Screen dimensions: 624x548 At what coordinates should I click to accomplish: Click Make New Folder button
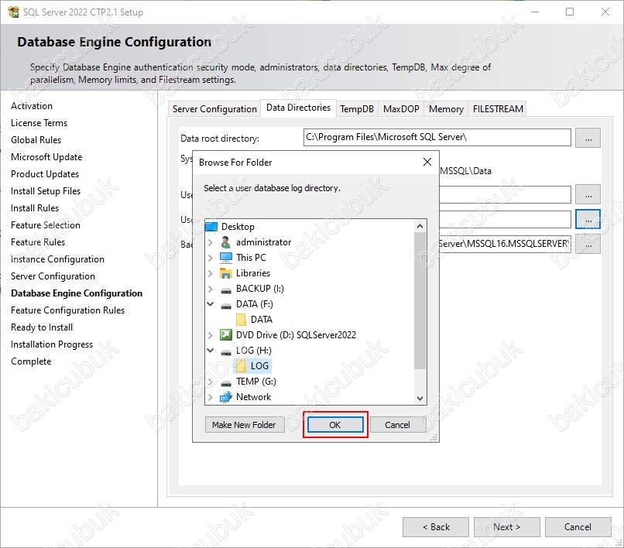point(245,425)
